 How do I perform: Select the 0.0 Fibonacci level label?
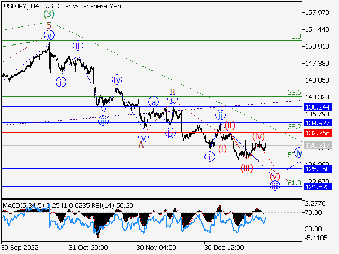pyautogui.click(x=296, y=37)
